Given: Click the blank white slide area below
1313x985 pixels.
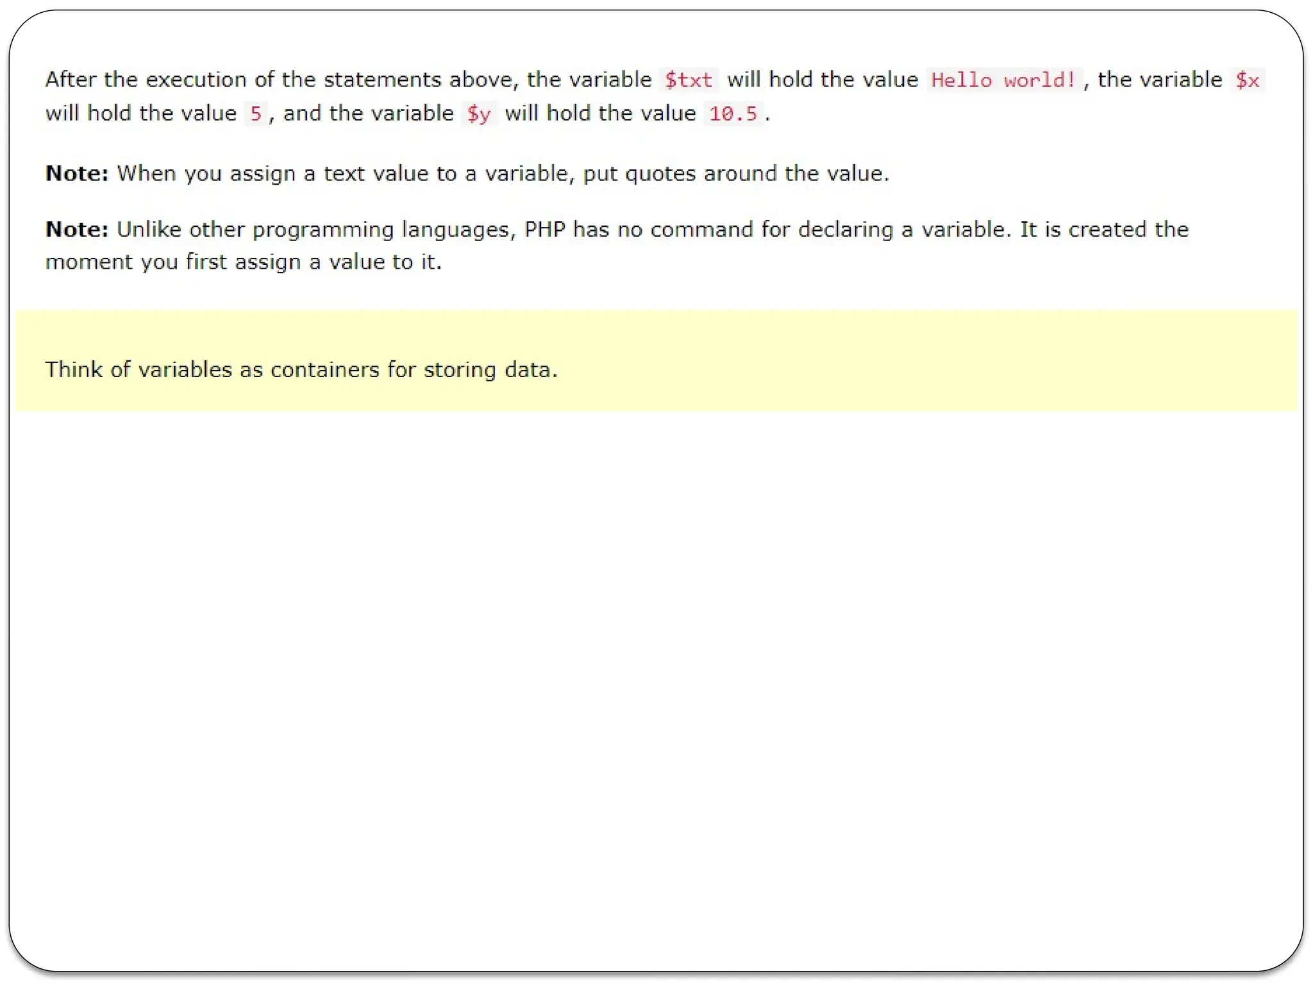Looking at the screenshot, I should click(x=656, y=673).
